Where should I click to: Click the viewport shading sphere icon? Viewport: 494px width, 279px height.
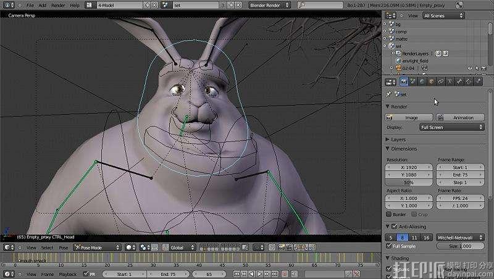[x=130, y=248]
